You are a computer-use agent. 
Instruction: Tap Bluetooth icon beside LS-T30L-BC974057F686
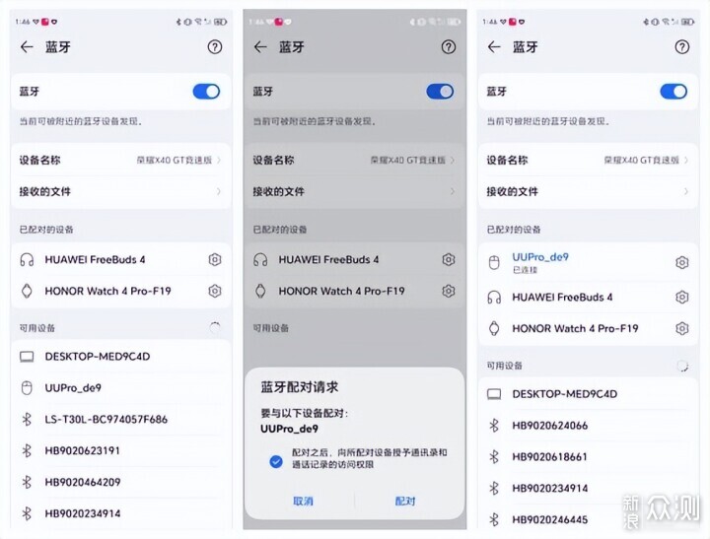(27, 420)
